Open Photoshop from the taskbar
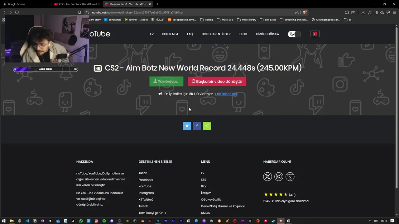This screenshot has width=399, height=224. 158,221
